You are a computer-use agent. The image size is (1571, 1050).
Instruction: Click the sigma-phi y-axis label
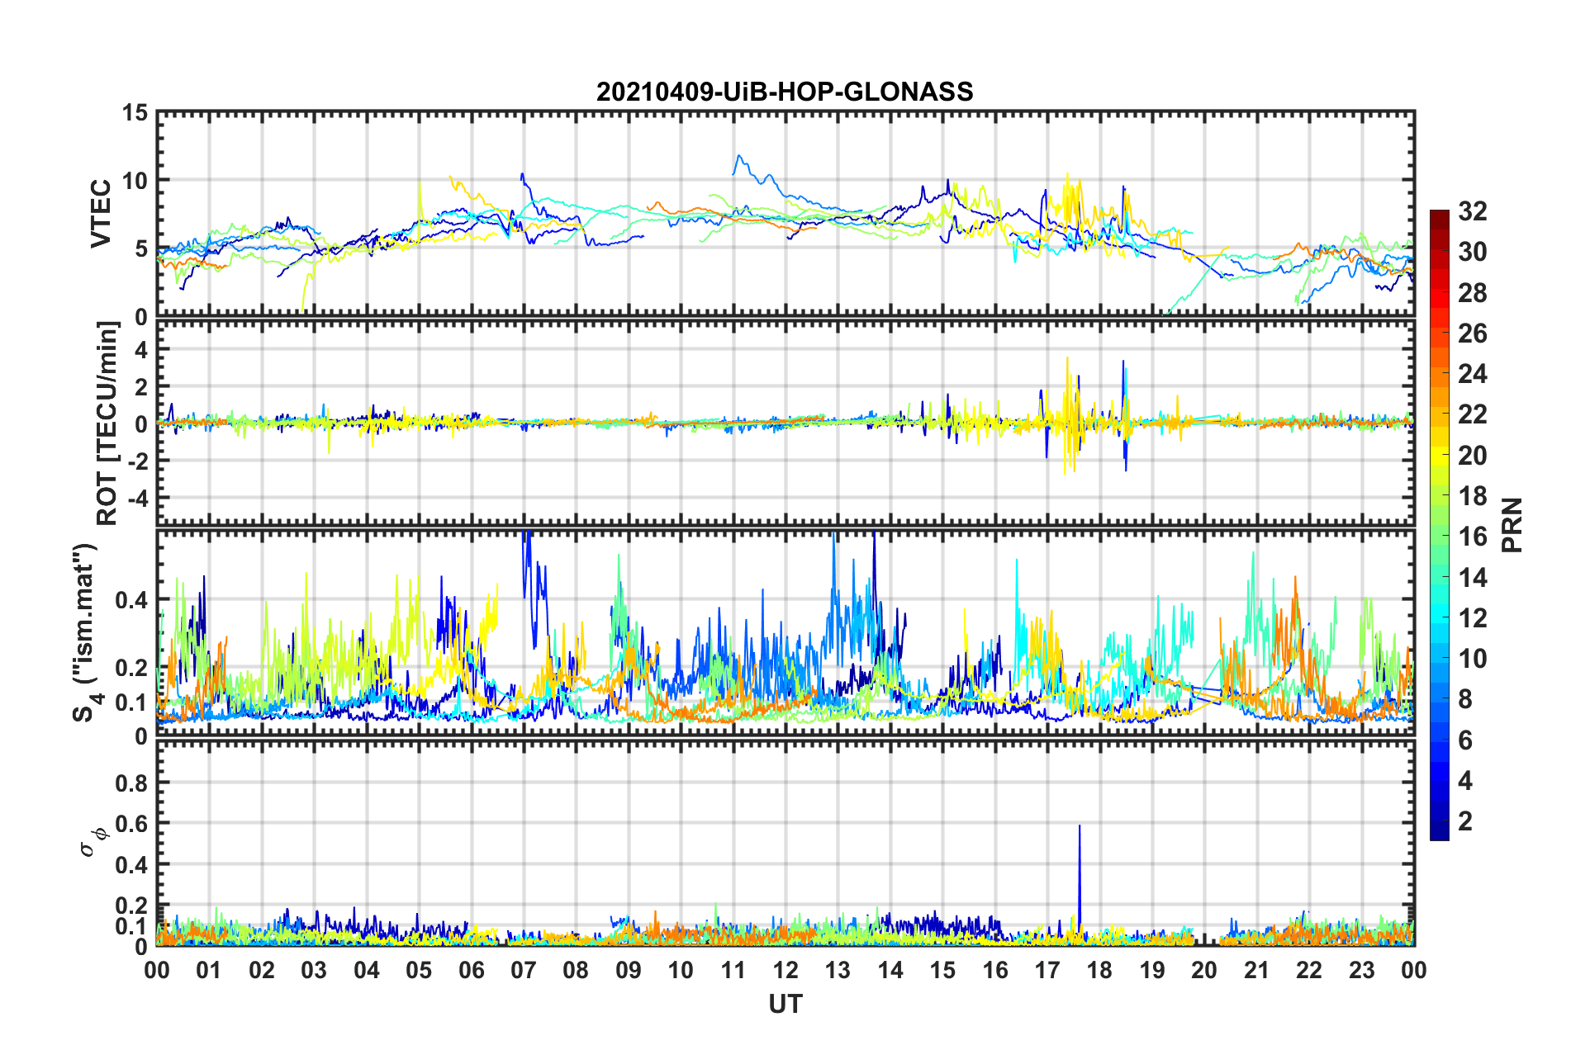tap(93, 841)
